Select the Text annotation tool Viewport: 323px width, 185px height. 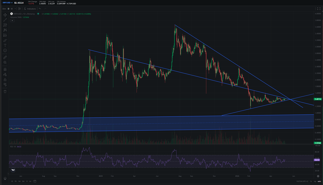coord(5,45)
